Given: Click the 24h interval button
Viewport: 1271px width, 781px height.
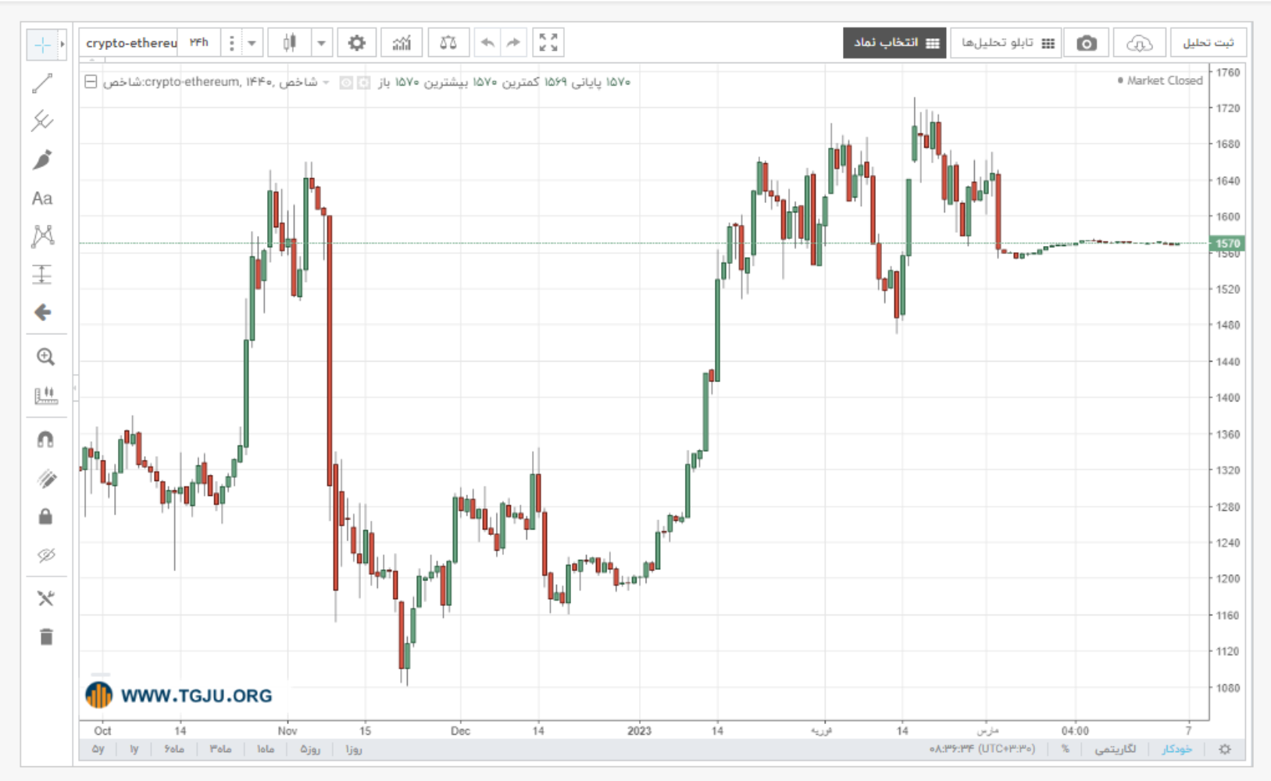Looking at the screenshot, I should 199,43.
